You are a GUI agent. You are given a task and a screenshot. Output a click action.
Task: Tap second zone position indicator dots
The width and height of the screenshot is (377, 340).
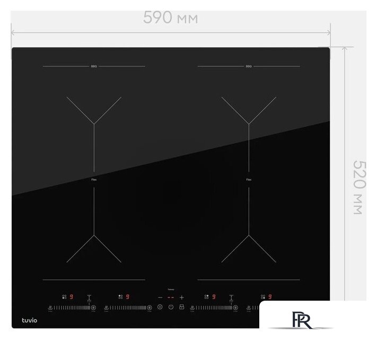(120, 297)
